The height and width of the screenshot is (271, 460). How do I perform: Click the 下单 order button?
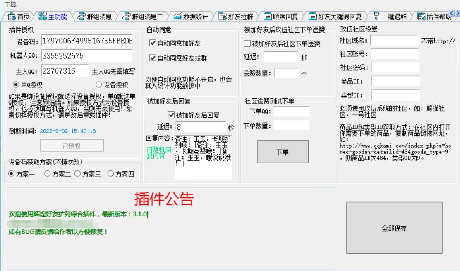coord(283,151)
